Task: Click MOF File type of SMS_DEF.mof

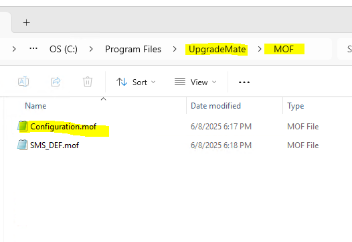Action: [x=303, y=145]
